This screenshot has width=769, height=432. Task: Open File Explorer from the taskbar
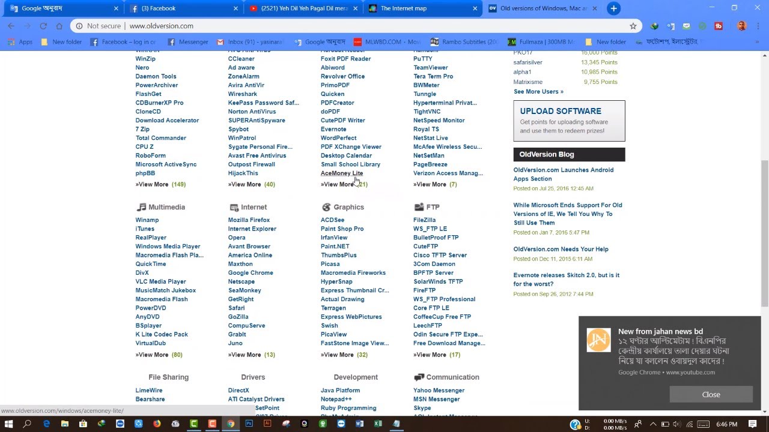coord(65,424)
